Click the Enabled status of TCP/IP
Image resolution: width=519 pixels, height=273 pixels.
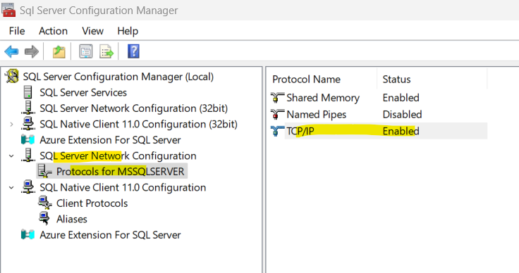(x=401, y=131)
